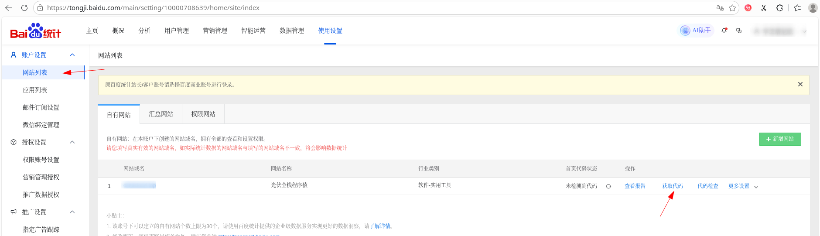Dismiss the yellow notice banner

[x=800, y=84]
